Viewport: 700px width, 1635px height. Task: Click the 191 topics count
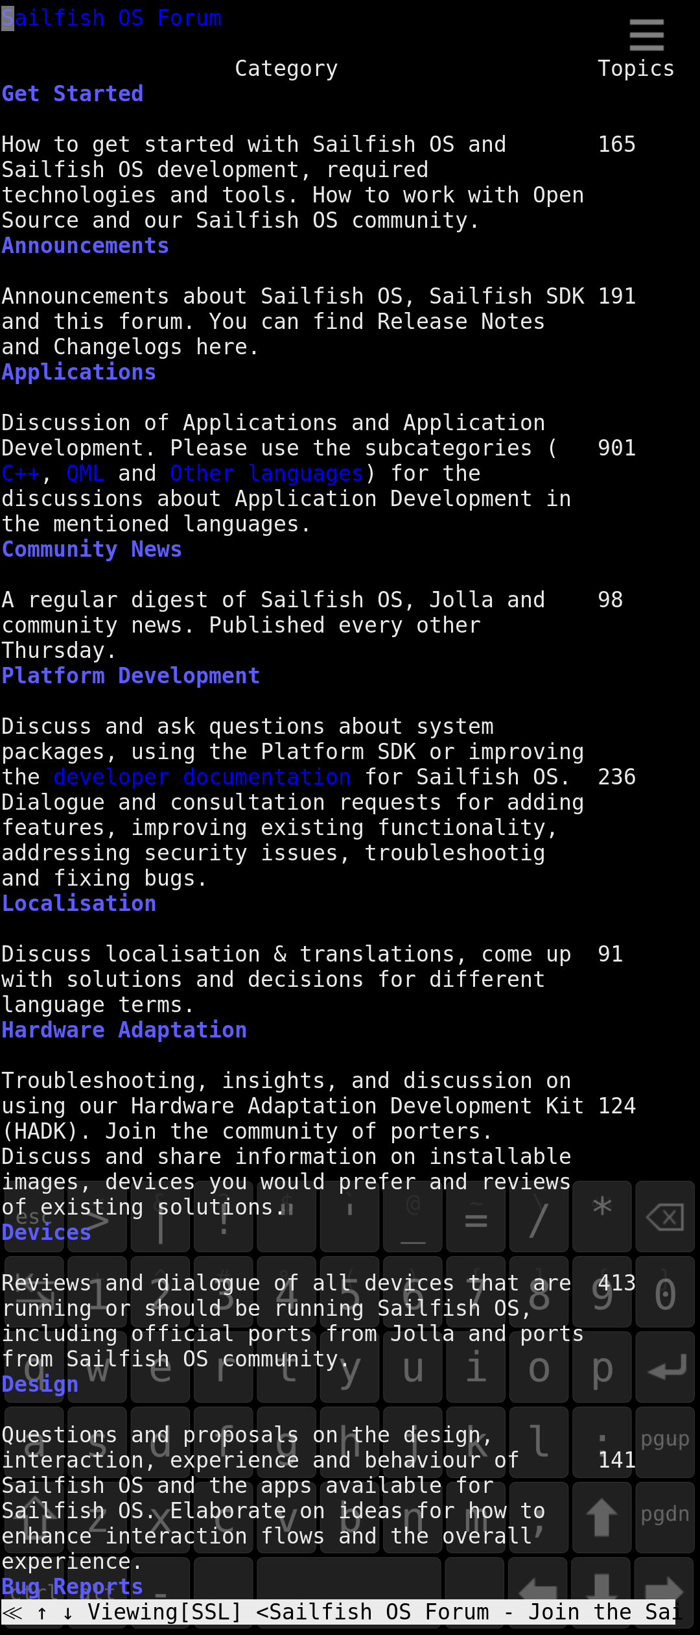(x=617, y=296)
